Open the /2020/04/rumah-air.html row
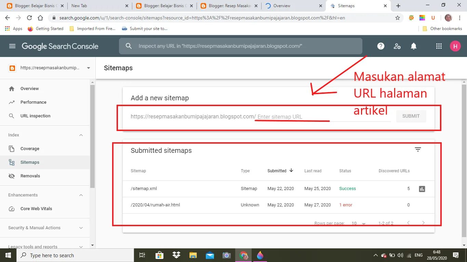Image resolution: width=467 pixels, height=262 pixels. (278, 205)
